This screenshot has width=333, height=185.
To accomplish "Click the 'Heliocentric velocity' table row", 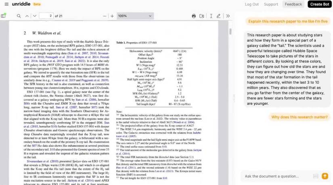I will [159, 51].
